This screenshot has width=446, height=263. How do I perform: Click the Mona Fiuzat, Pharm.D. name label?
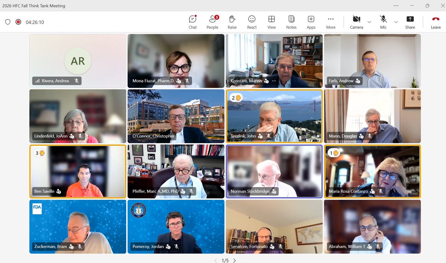[x=153, y=81]
